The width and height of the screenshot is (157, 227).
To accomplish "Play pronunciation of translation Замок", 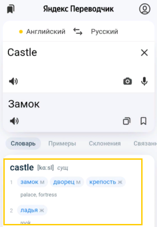I will click(x=14, y=121).
